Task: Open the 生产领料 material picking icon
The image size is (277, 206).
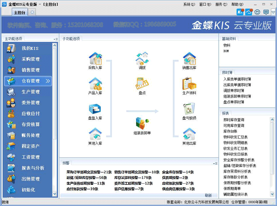Action: click(x=189, y=84)
